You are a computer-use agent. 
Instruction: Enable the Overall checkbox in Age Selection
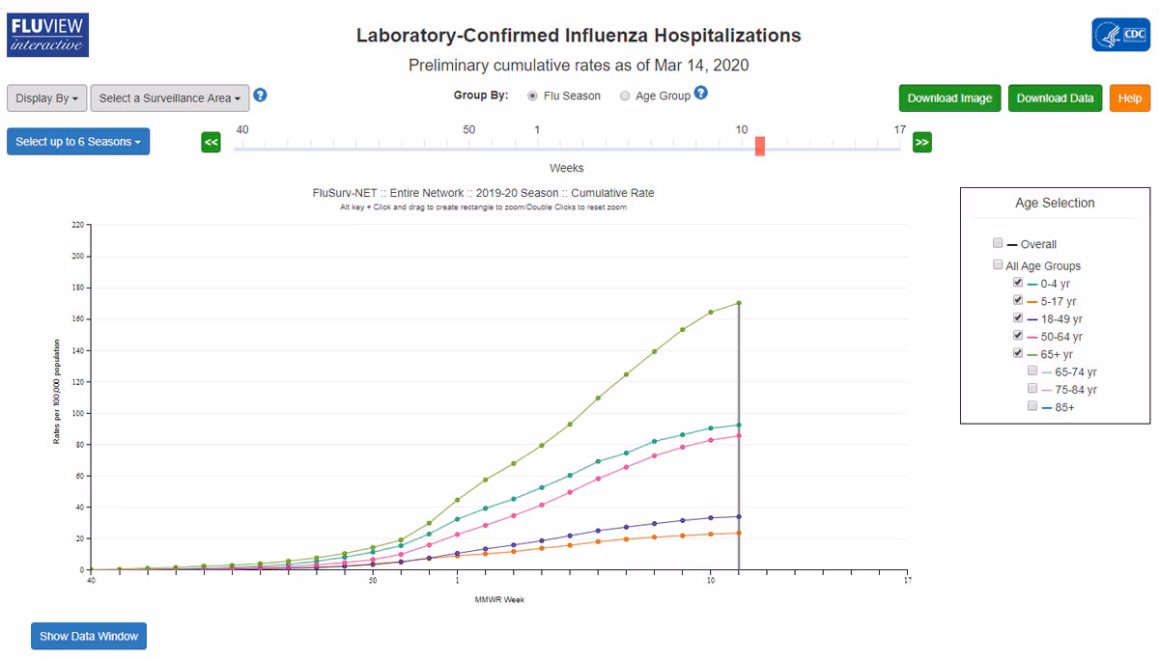998,243
